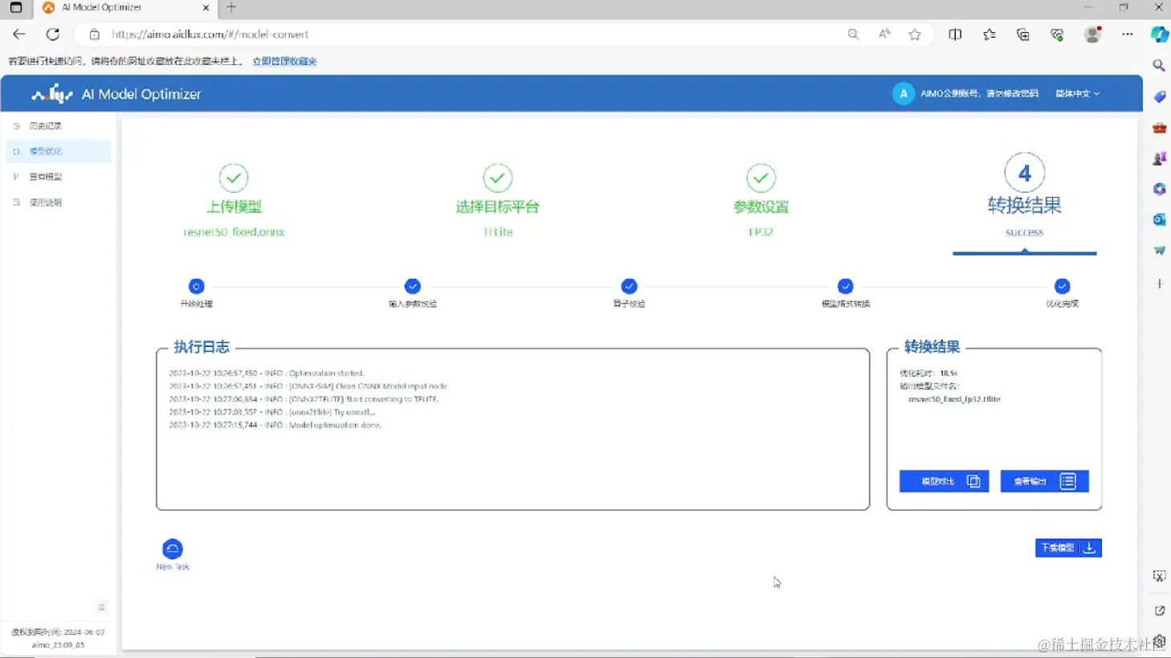Viewport: 1171px width, 658px height.
Task: Click the 模型对比 compare button
Action: click(x=944, y=481)
